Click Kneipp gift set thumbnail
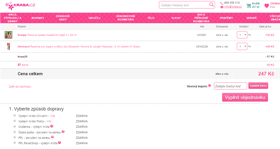This screenshot has width=280, height=149. click(8, 35)
